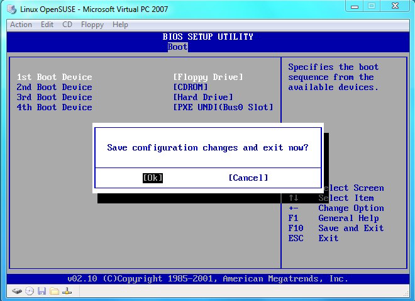The image size is (415, 301).
Task: Click the hard disk status icon
Action: tap(17, 291)
